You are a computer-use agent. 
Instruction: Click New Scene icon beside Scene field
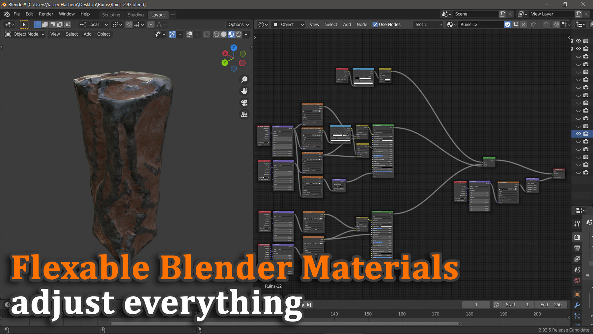tap(502, 14)
